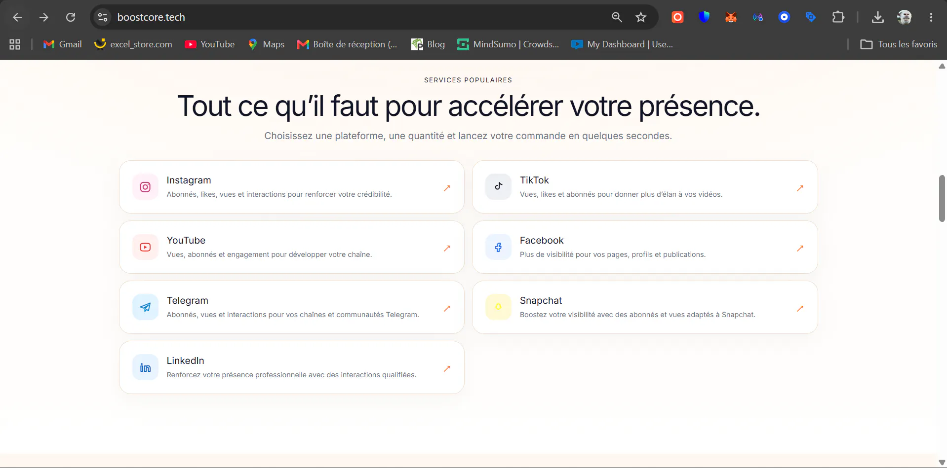Screen dimensions: 947x468
Task: Open the Blog bookmark
Action: coord(428,44)
